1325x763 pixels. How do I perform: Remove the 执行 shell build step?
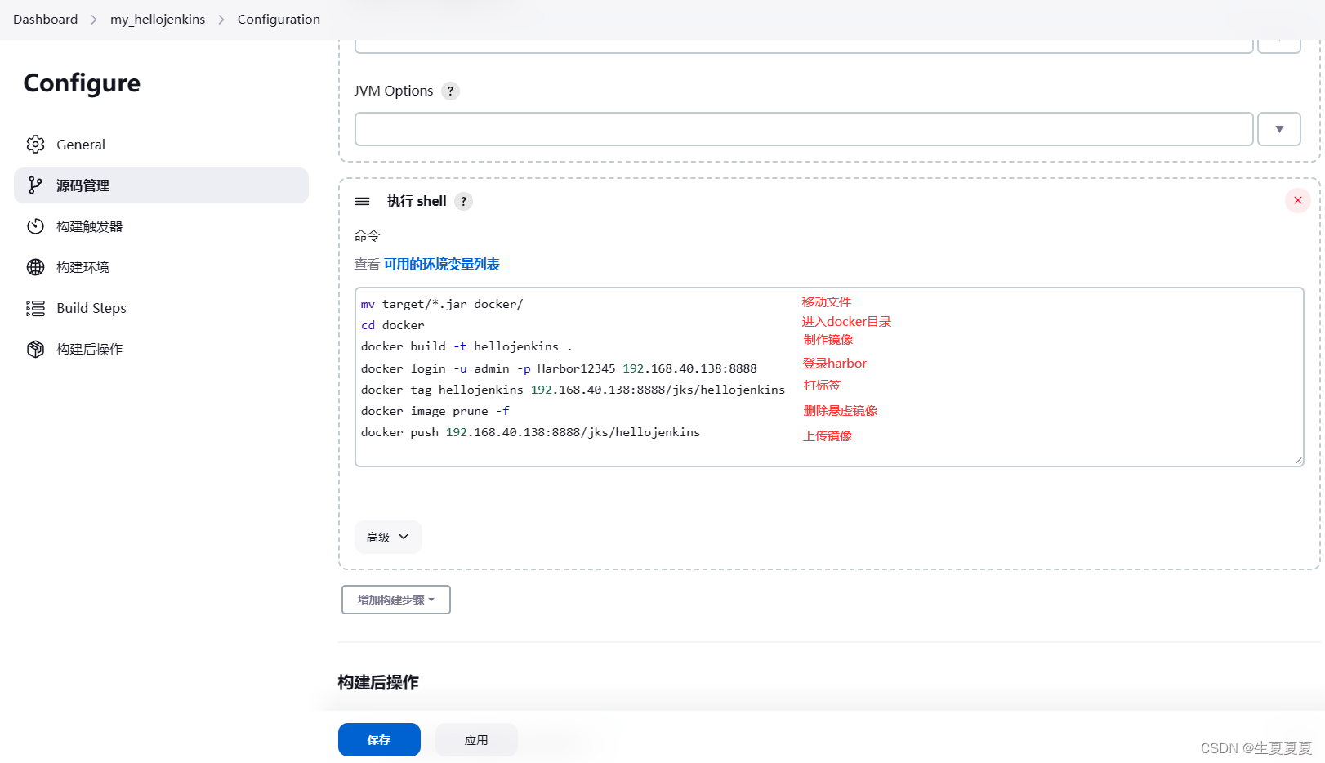[1297, 200]
